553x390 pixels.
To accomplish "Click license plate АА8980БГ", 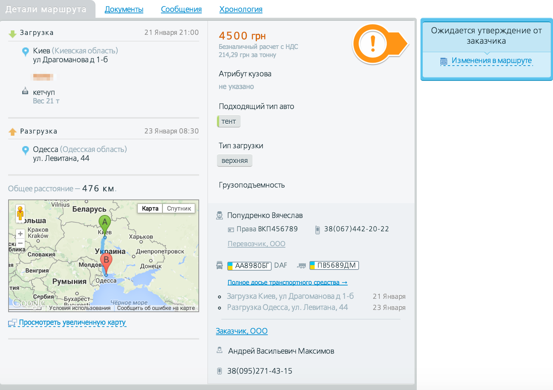I will [x=249, y=266].
